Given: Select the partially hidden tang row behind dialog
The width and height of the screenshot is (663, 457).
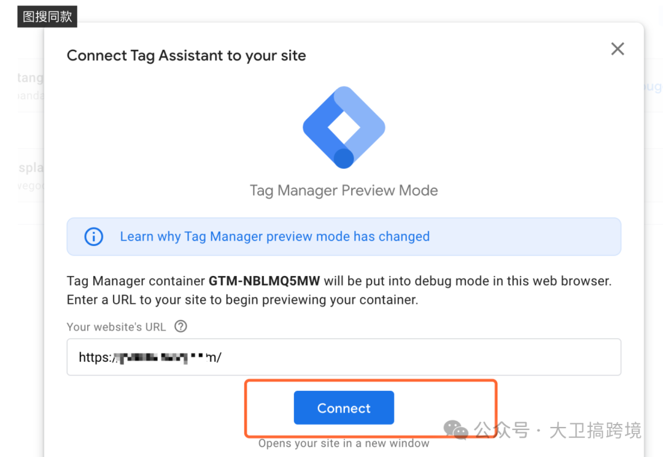Looking at the screenshot, I should click(31, 85).
